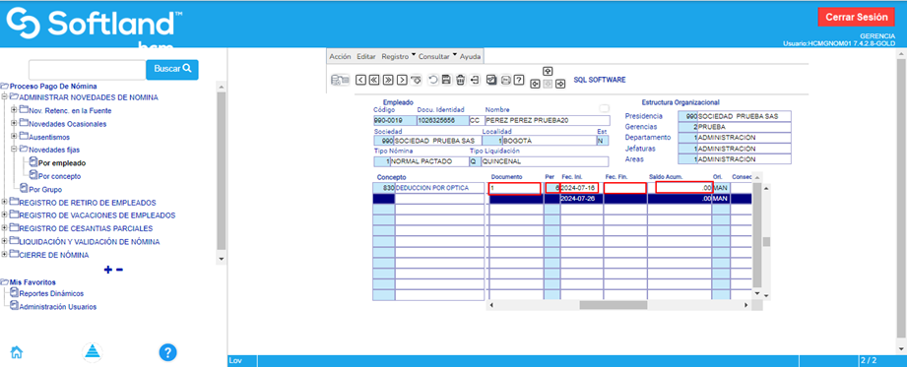907x367 pixels.
Task: Go to previous record with single left arrow
Action: click(360, 80)
